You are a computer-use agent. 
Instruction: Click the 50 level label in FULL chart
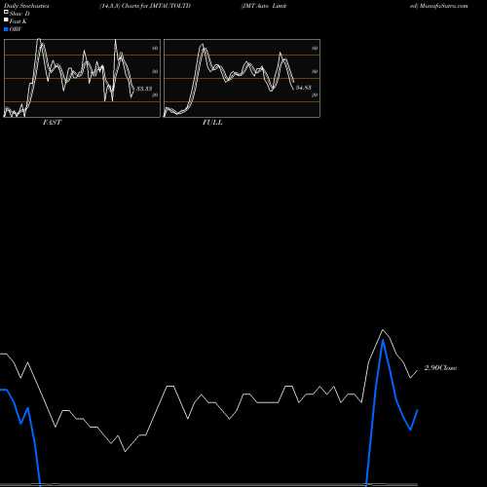click(315, 71)
